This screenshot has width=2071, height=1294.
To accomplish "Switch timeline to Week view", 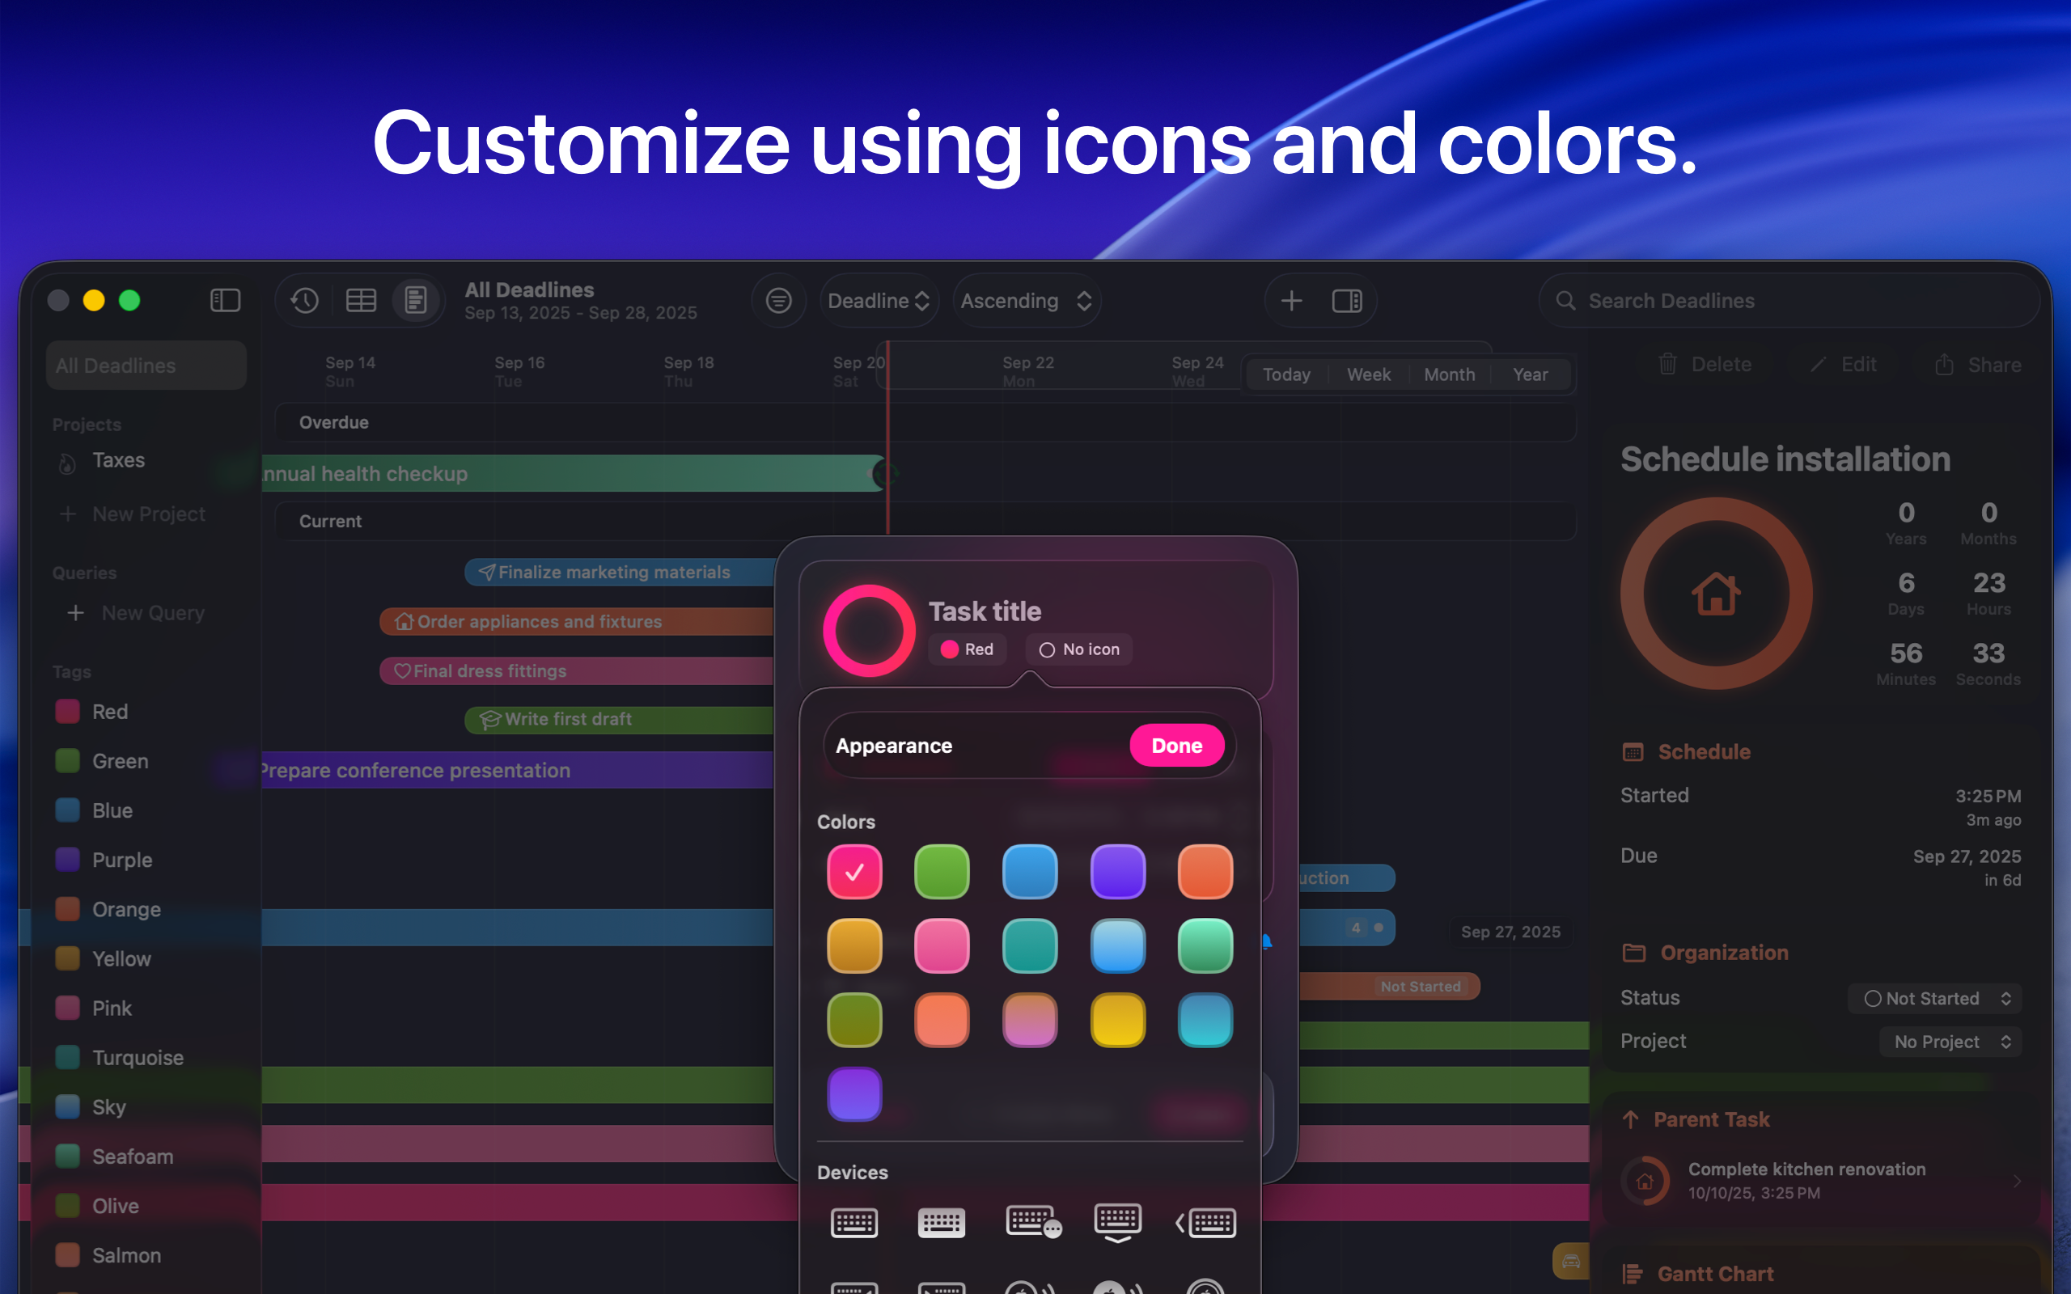I will tap(1369, 374).
